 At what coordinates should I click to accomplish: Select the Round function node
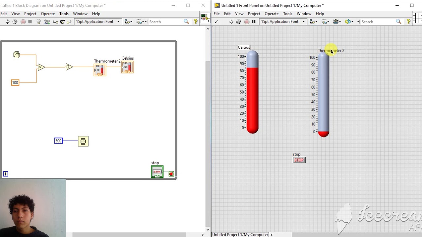coord(69,67)
